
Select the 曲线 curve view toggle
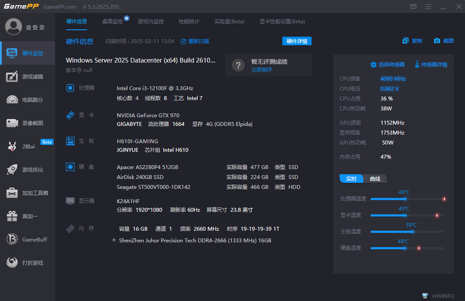pos(375,179)
